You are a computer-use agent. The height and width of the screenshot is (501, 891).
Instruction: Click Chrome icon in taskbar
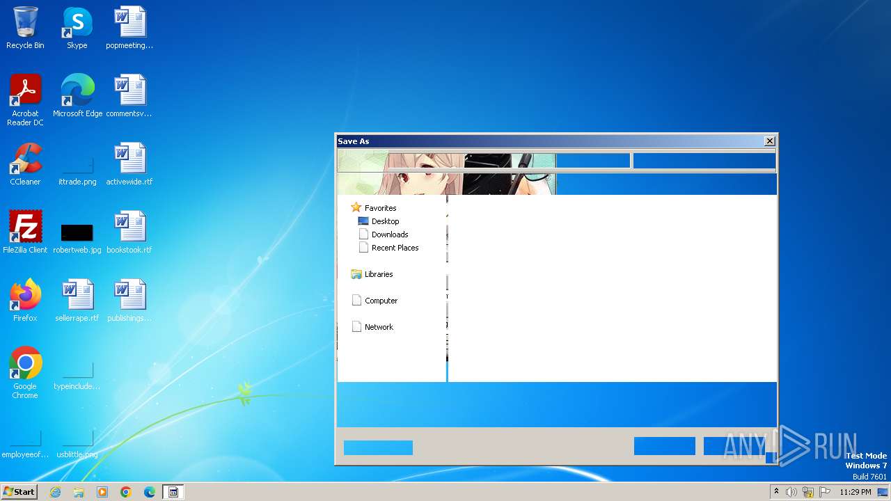[126, 492]
